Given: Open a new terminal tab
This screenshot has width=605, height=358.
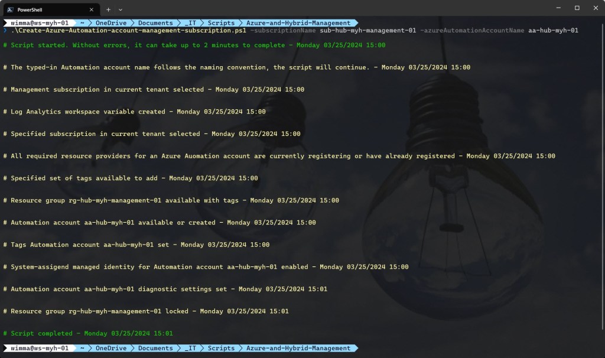Looking at the screenshot, I should (x=108, y=9).
